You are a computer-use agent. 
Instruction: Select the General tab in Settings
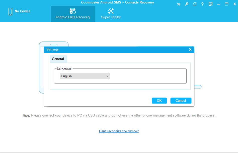tap(58, 59)
